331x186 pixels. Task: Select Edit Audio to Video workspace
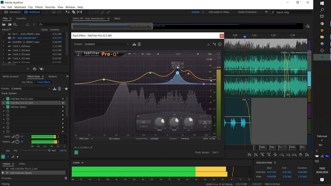pos(219,12)
